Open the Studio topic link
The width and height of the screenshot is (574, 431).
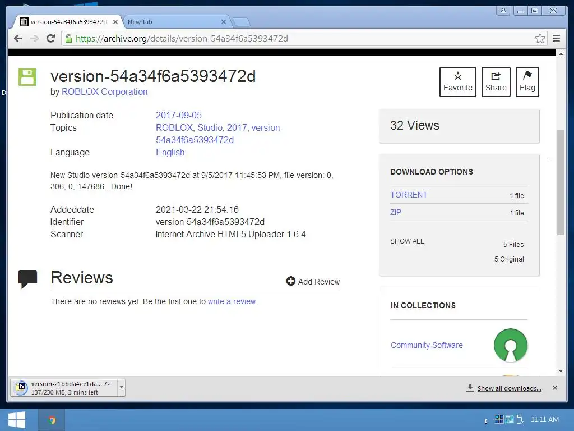(210, 127)
